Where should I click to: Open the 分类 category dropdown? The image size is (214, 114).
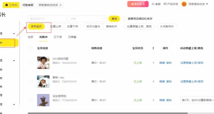[87, 19]
